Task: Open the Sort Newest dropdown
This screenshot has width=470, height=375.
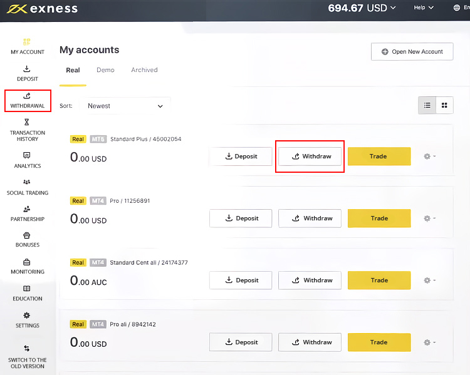Action: coord(125,106)
